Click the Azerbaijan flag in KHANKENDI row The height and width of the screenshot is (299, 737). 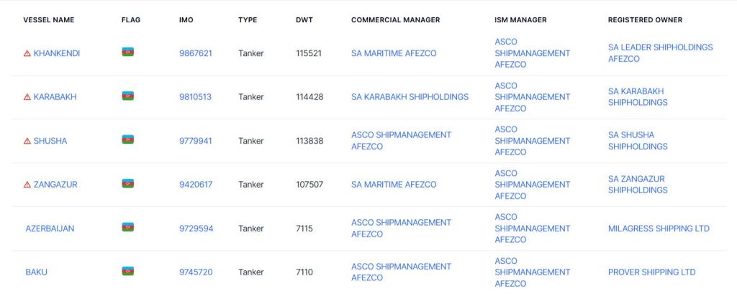coord(127,52)
